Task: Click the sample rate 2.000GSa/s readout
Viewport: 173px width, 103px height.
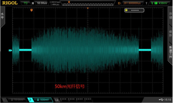Action: [x=55, y=2]
